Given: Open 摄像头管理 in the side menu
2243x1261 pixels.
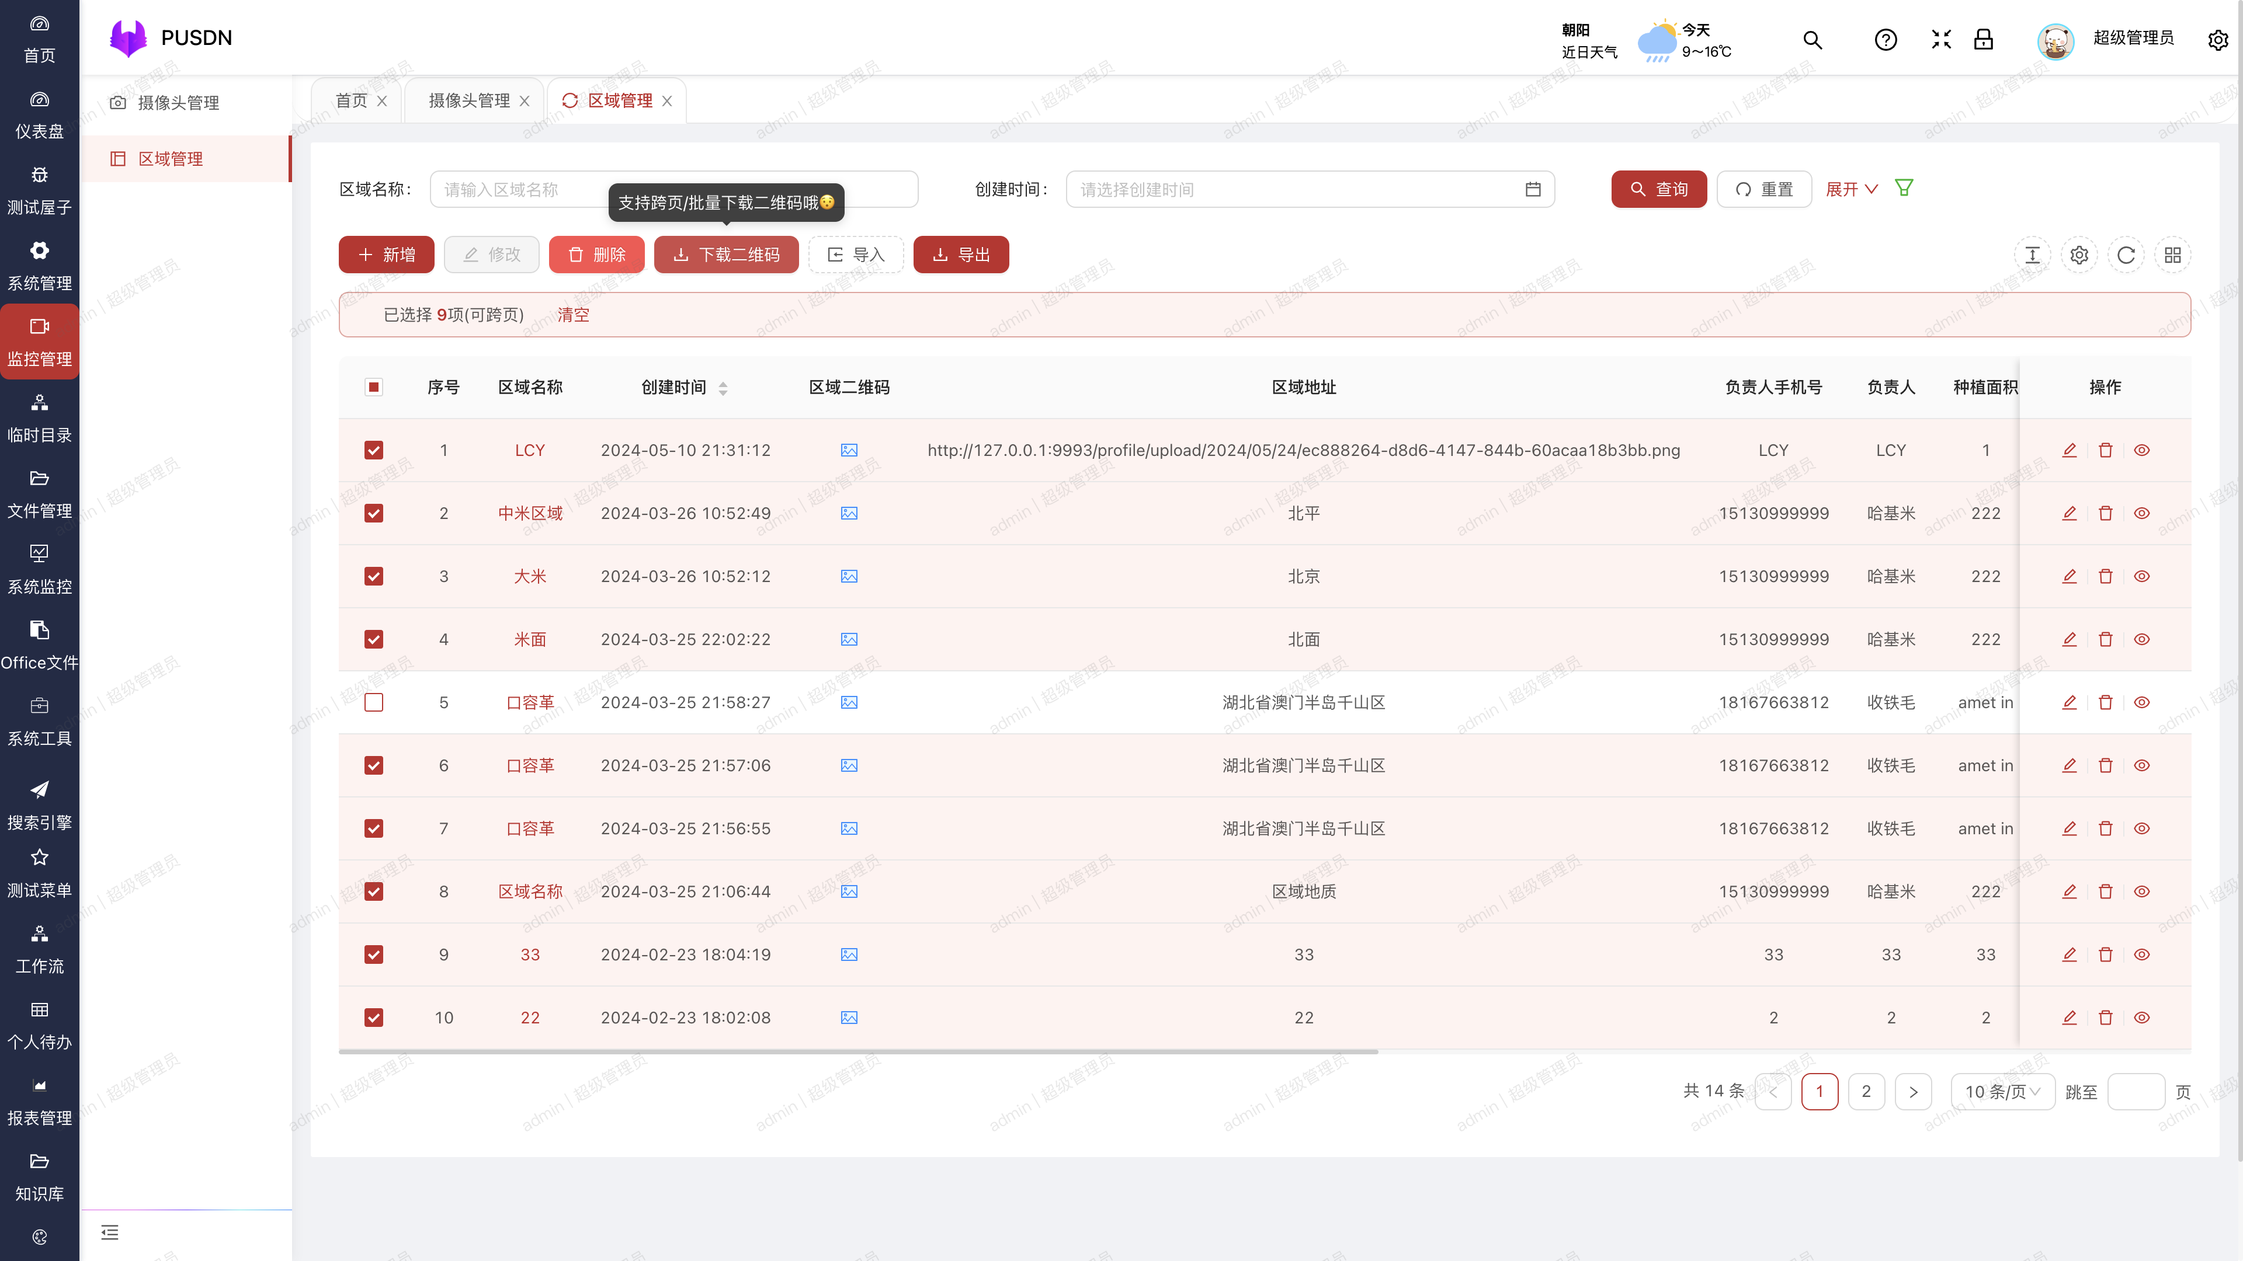Looking at the screenshot, I should [178, 103].
